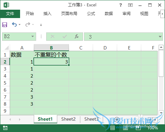Customize the Quick Access Toolbar
Image resolution: width=165 pixels, height=132 pixels.
pos(41,25)
